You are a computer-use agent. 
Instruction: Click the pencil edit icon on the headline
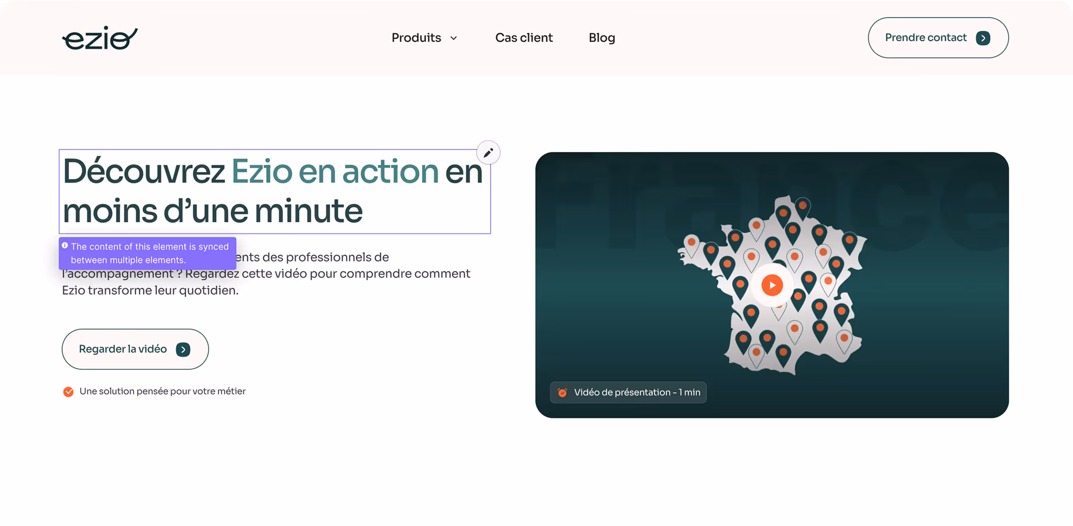click(488, 153)
